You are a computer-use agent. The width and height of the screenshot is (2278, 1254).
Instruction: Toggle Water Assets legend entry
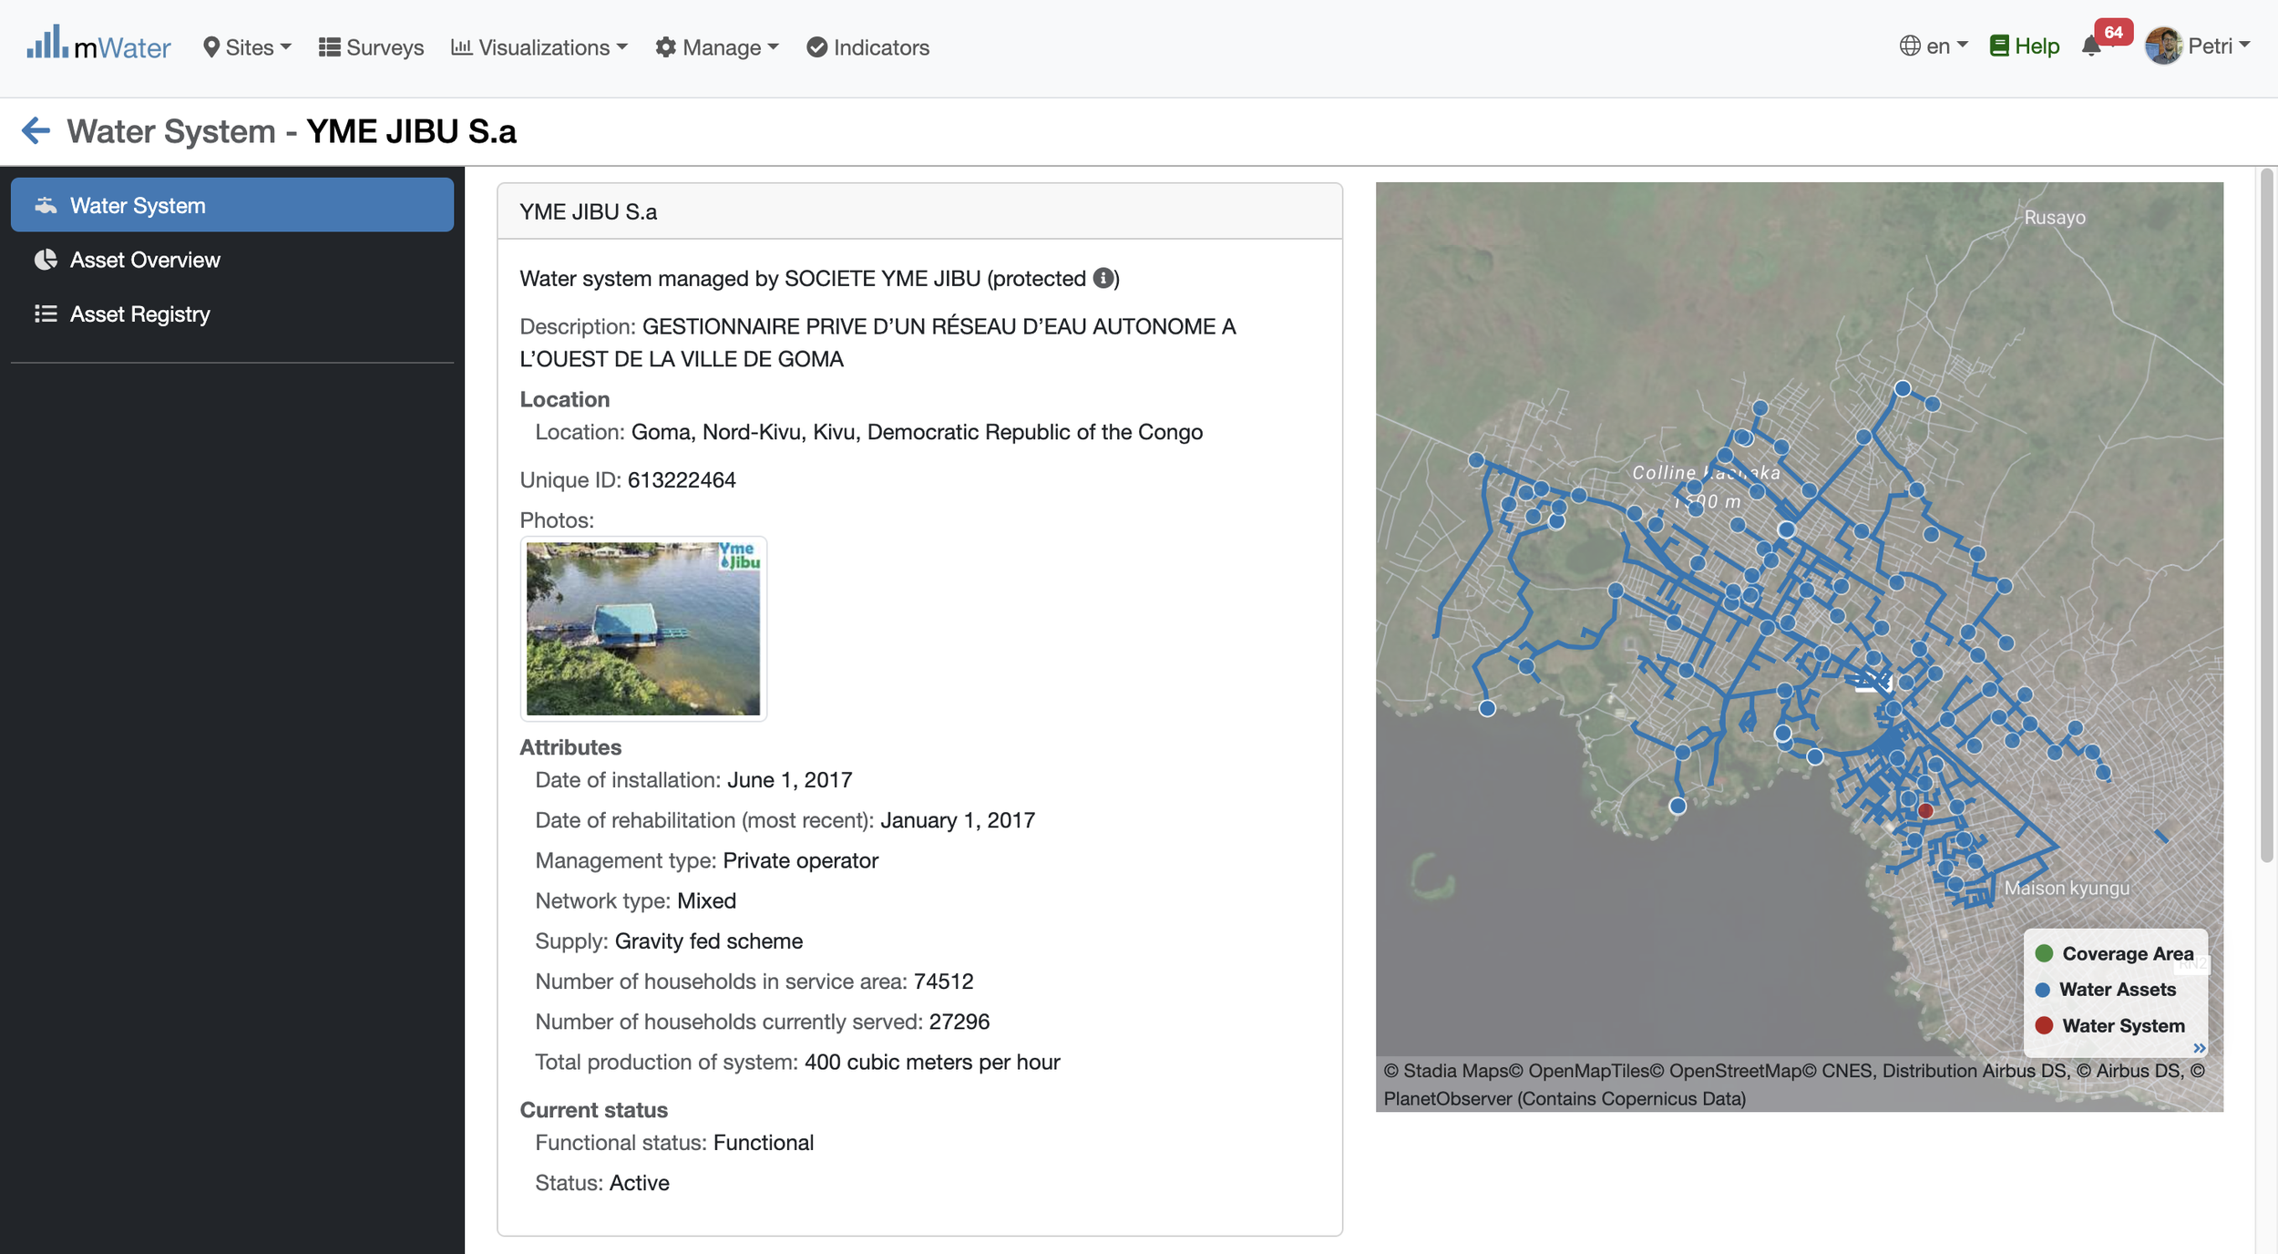(2105, 990)
